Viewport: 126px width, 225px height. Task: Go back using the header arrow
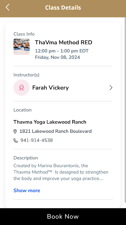[8, 7]
